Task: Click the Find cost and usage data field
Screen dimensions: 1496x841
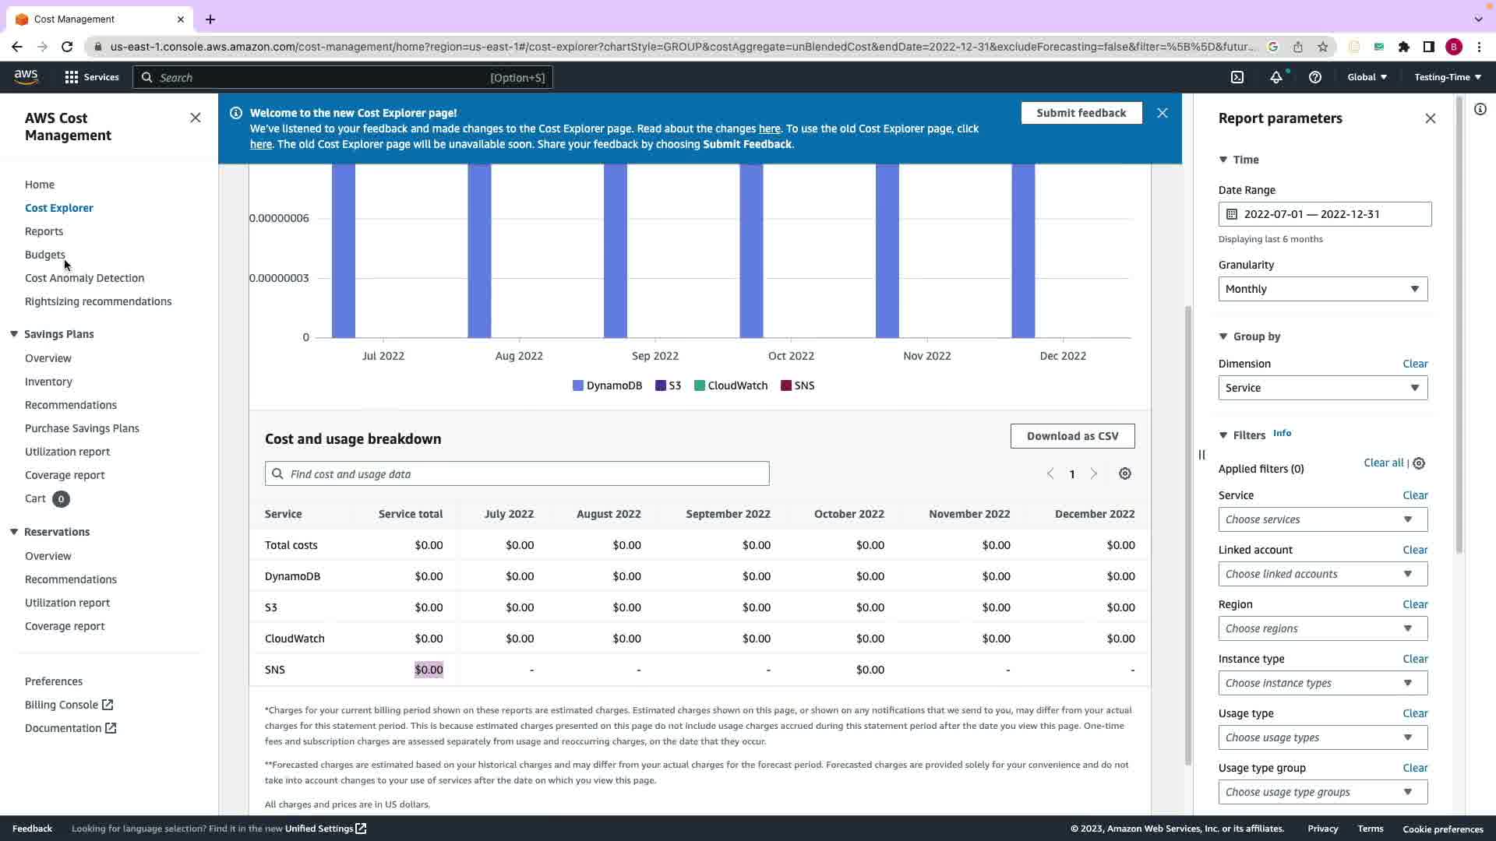Action: 517,474
